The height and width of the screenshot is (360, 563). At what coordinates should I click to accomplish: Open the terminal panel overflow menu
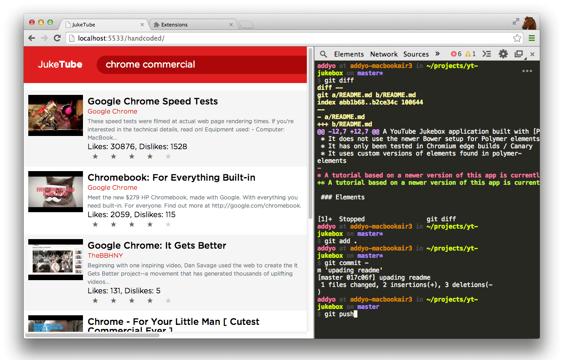(527, 71)
